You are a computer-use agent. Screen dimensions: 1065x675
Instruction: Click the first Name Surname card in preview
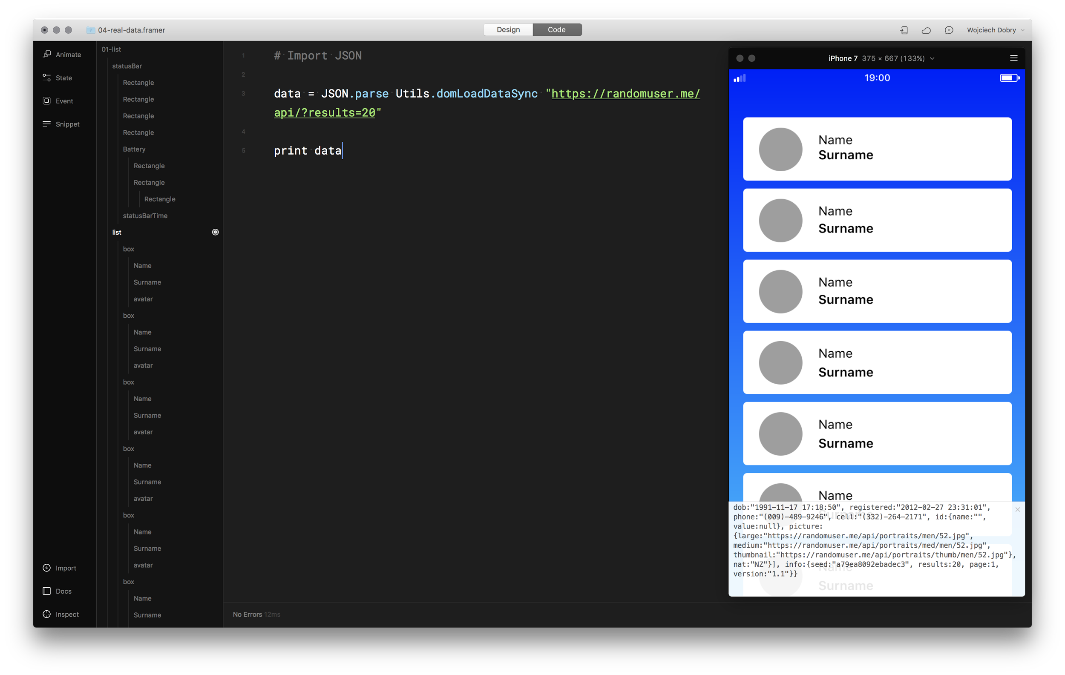pyautogui.click(x=877, y=149)
